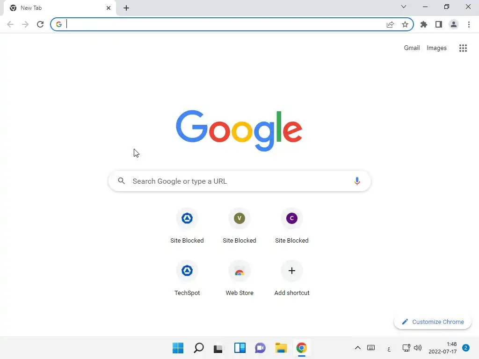This screenshot has height=359, width=479.
Task: Click the back navigation arrow
Action: click(10, 24)
